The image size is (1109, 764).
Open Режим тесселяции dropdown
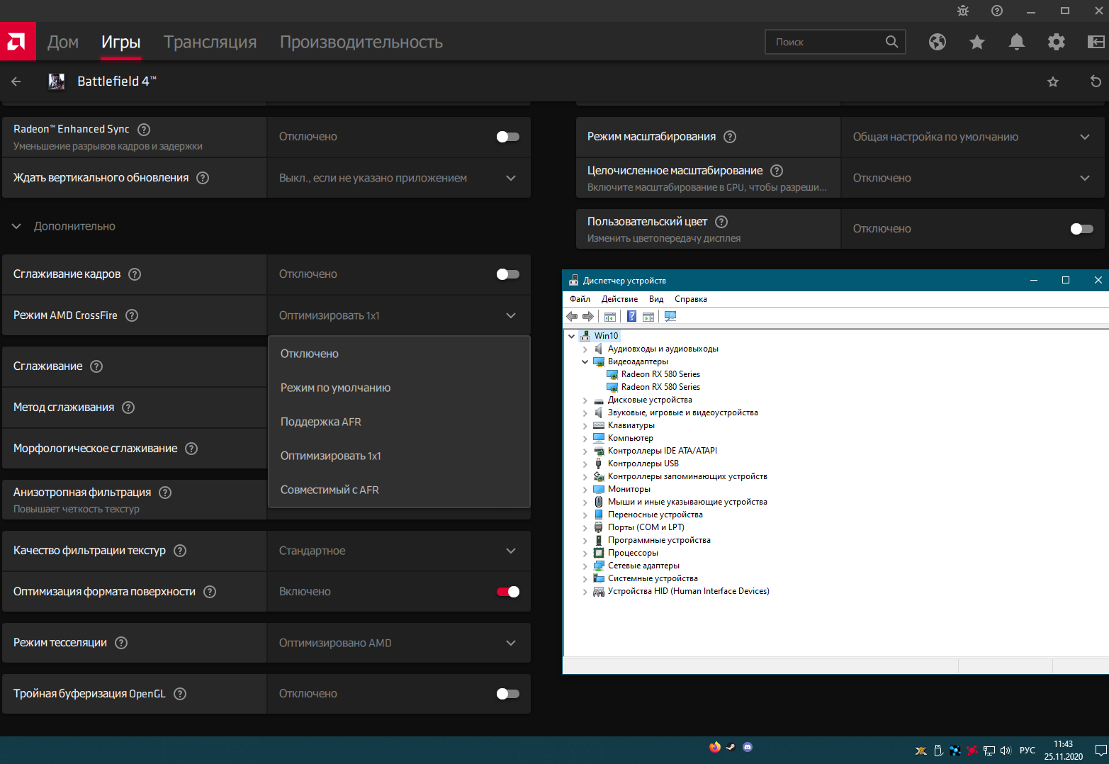(x=399, y=643)
